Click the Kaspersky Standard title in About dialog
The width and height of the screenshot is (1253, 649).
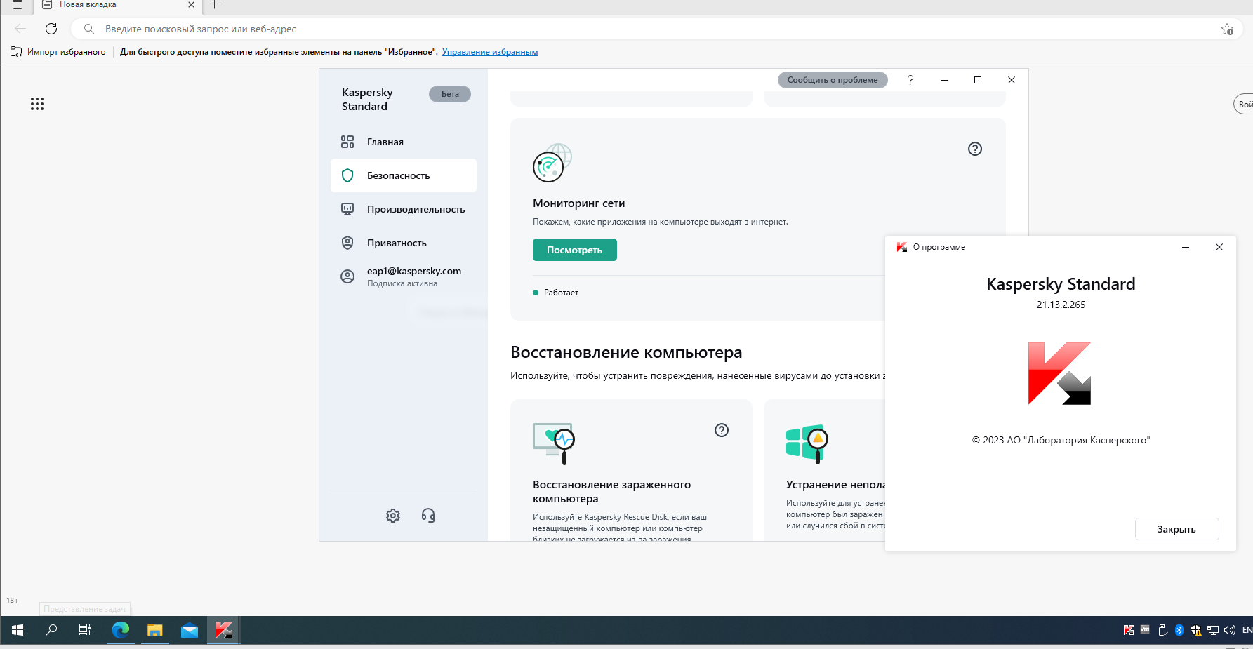(1061, 284)
